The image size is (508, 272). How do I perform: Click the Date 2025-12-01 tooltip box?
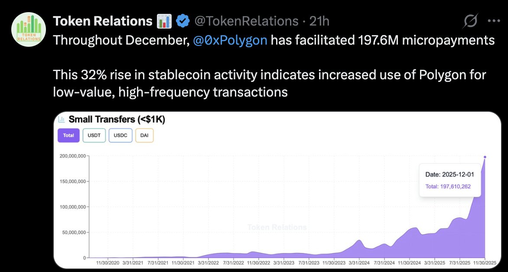coord(449,180)
